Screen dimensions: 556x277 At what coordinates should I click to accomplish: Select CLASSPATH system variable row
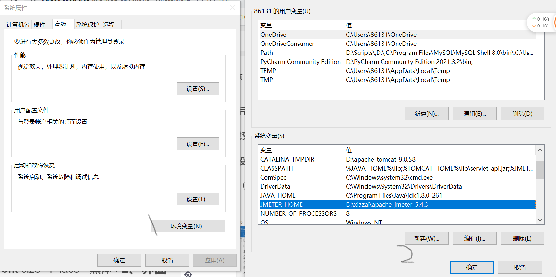[x=398, y=168]
